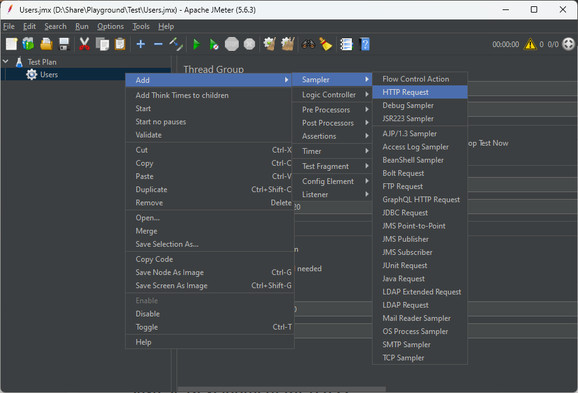Select the Test Plan flask icon
The width and height of the screenshot is (578, 393).
click(x=19, y=62)
